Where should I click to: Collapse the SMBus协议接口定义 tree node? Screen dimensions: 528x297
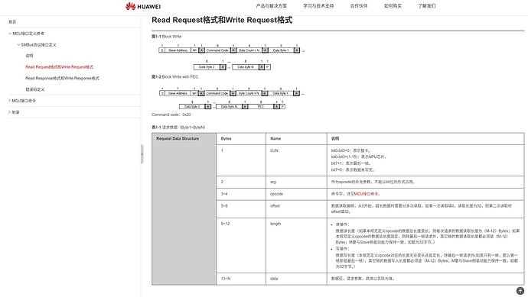point(18,45)
